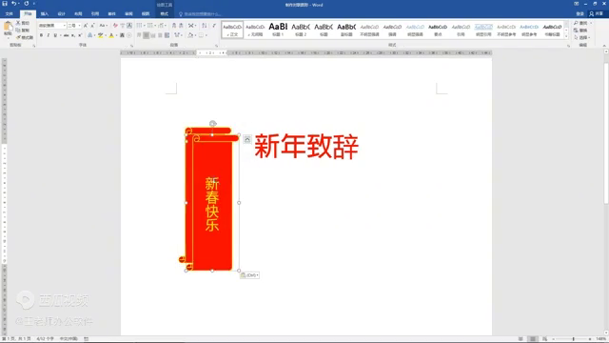609x343 pixels.
Task: Click the Undo arrow icon
Action: coord(13,4)
